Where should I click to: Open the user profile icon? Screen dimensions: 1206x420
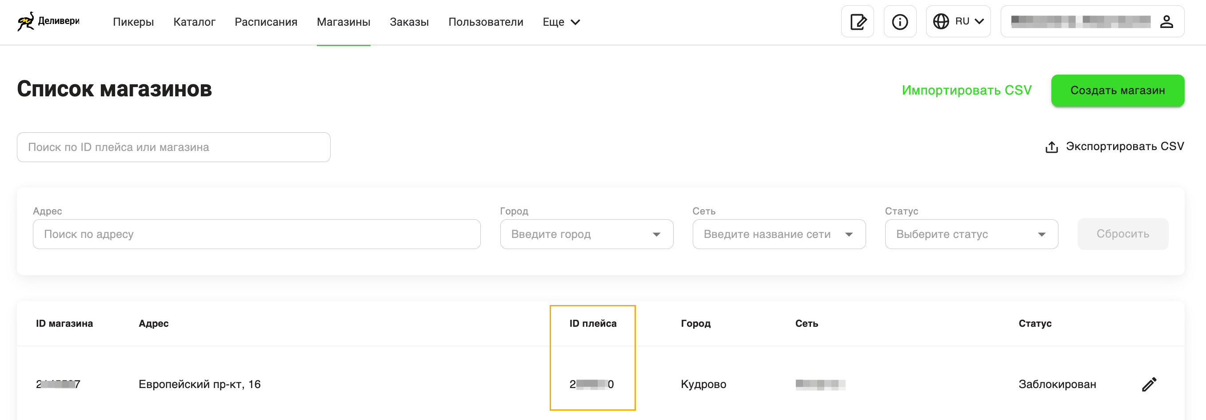click(1166, 21)
